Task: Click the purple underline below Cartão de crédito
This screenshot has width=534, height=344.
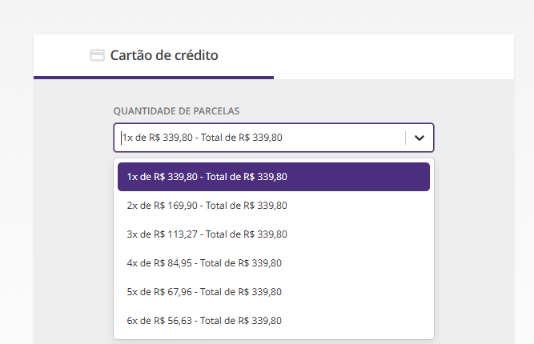Action: [154, 77]
